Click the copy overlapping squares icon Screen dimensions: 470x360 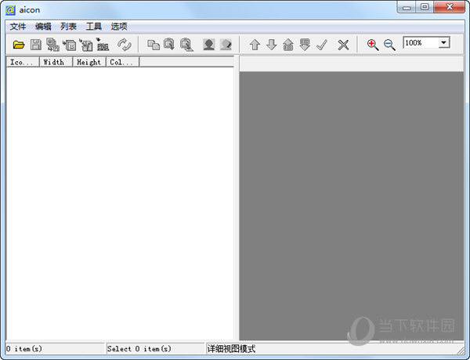(x=154, y=45)
